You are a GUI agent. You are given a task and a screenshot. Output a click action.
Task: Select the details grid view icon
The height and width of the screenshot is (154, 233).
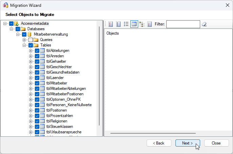point(134,24)
